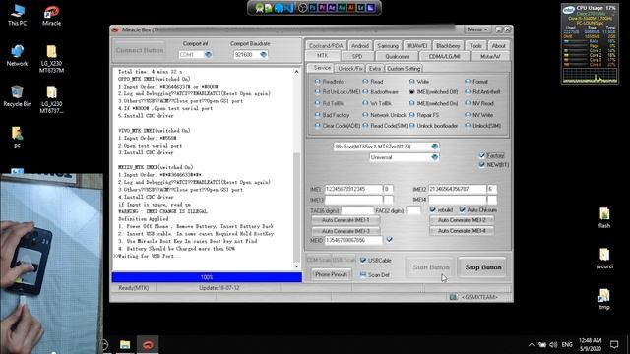Open notification center in system tray
Screen dimensions: 630x354
pos(614,344)
